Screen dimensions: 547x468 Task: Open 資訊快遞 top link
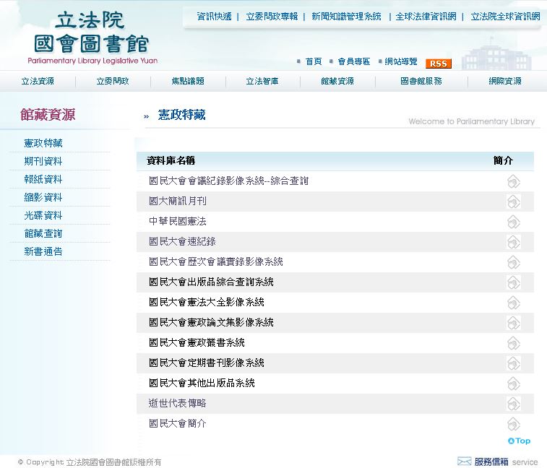214,17
